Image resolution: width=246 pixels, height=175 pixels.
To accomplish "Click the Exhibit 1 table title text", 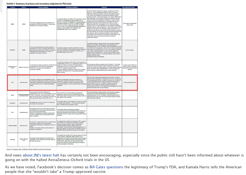I will (x=39, y=4).
